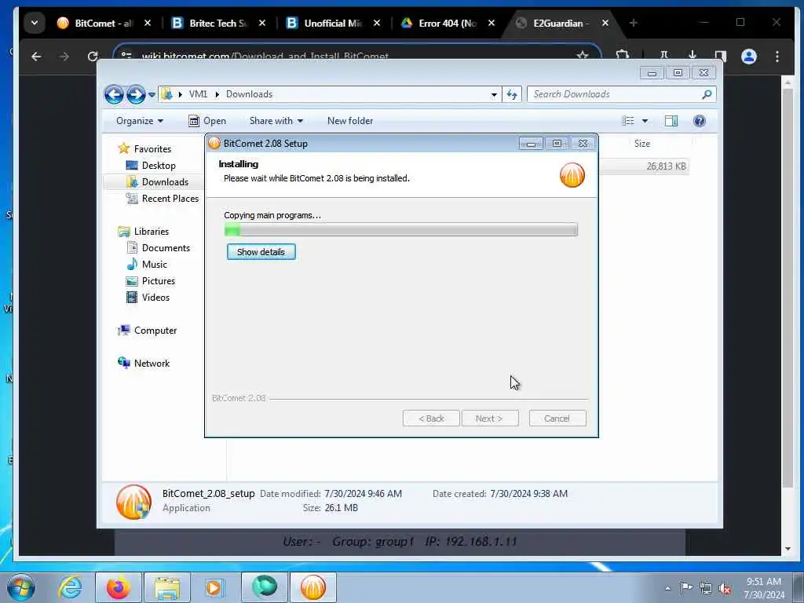Open the clock showing 9:51 AM

pos(764,588)
